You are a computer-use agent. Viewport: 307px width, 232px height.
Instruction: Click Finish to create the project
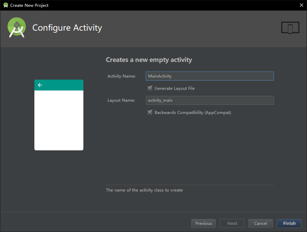click(289, 223)
